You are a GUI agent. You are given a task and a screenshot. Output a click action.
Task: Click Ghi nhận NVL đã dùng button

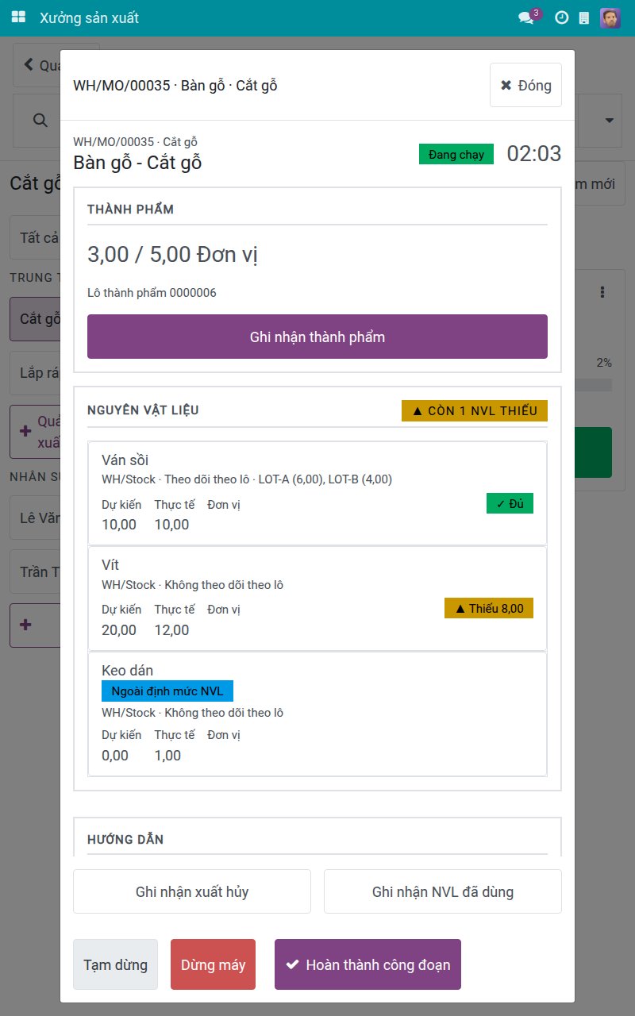(x=443, y=891)
